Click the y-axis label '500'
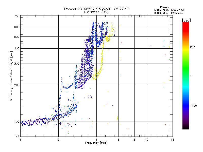This screenshot has width=203, height=152. coord(17,37)
